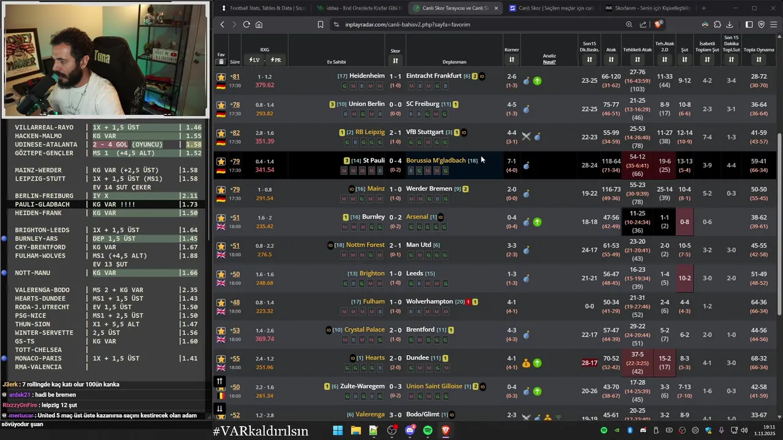Go to the browser home page
Image resolution: width=783 pixels, height=440 pixels.
coord(259,24)
